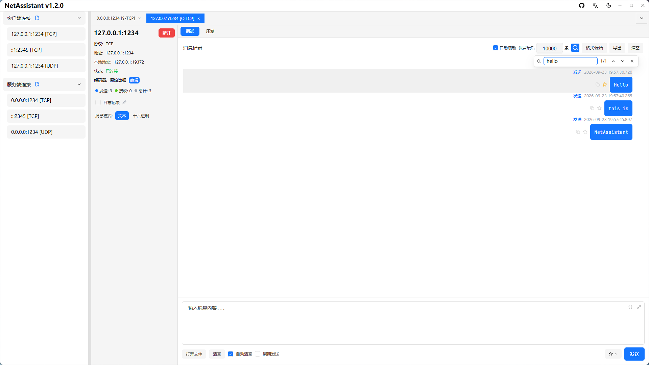Click the red 断开 disconnect button
Screen dimensions: 649x365
pyautogui.click(x=167, y=33)
